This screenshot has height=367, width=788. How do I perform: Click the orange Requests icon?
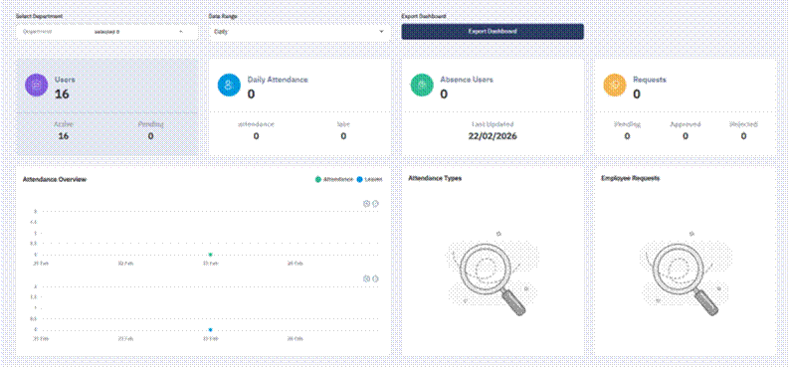[x=615, y=85]
